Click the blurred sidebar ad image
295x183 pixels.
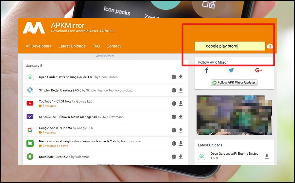coord(234,115)
